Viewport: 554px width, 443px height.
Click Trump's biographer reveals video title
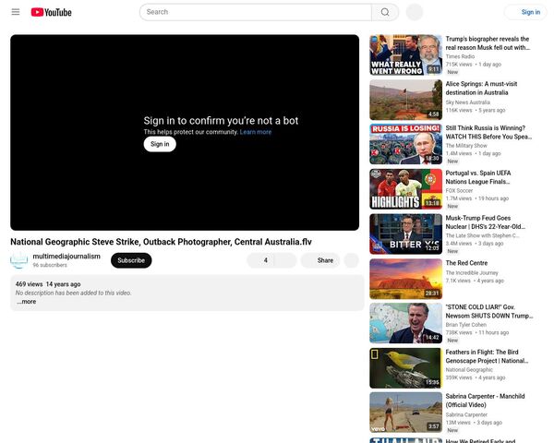coord(488,43)
